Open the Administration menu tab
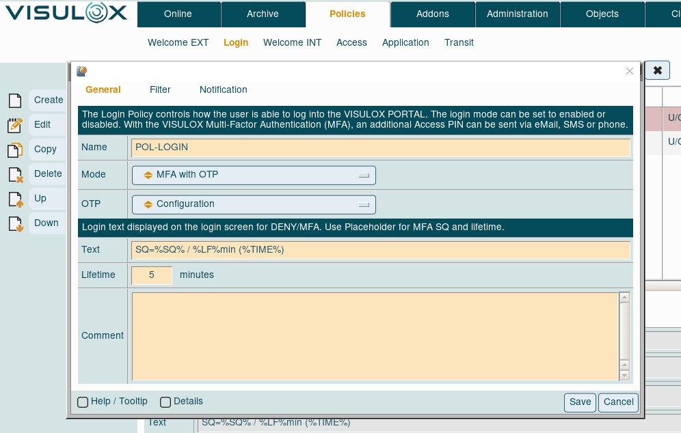 pyautogui.click(x=517, y=14)
